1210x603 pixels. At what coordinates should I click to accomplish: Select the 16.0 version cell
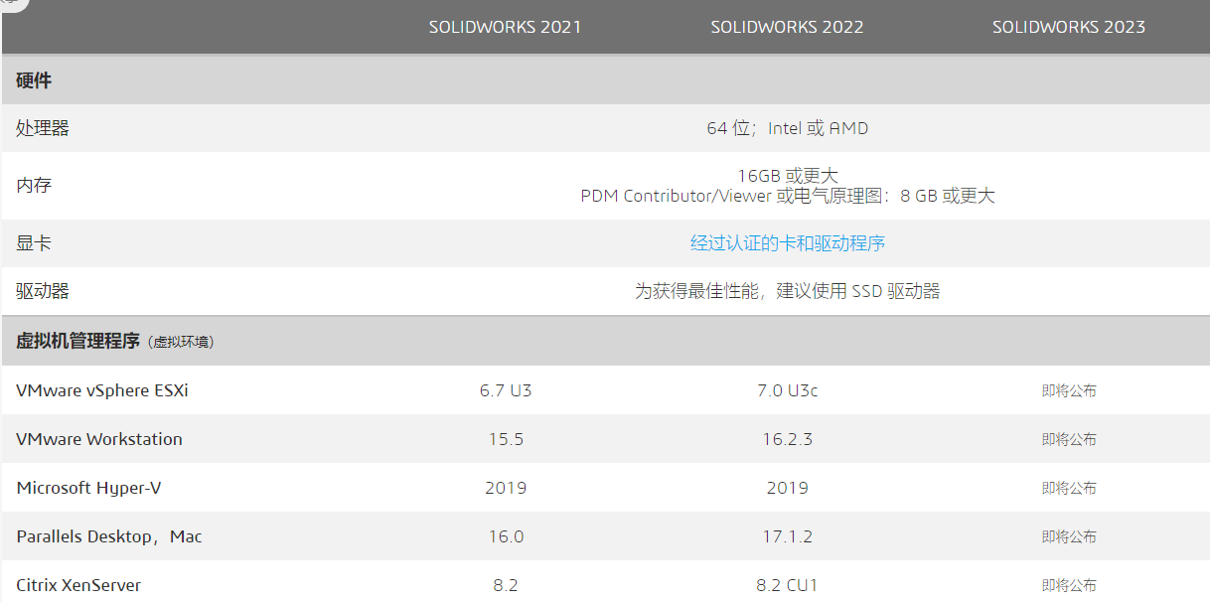506,536
